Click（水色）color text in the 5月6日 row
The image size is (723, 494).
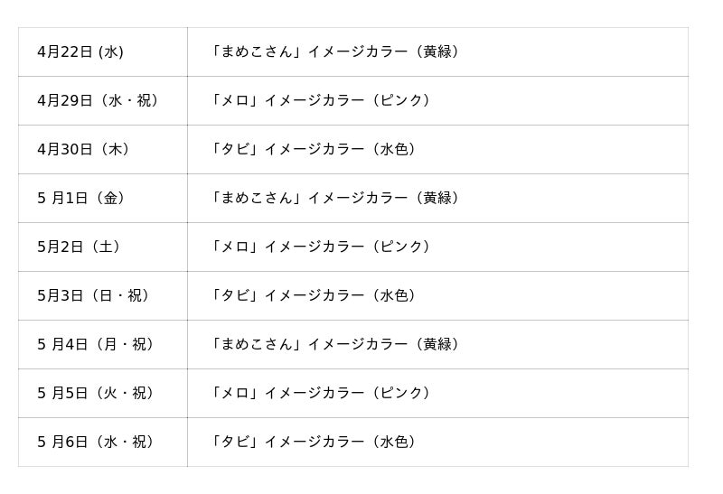395,443
